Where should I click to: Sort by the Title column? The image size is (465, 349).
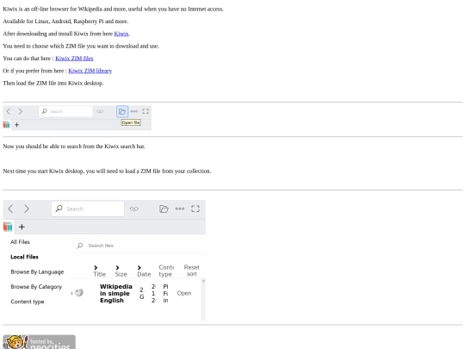click(x=99, y=271)
